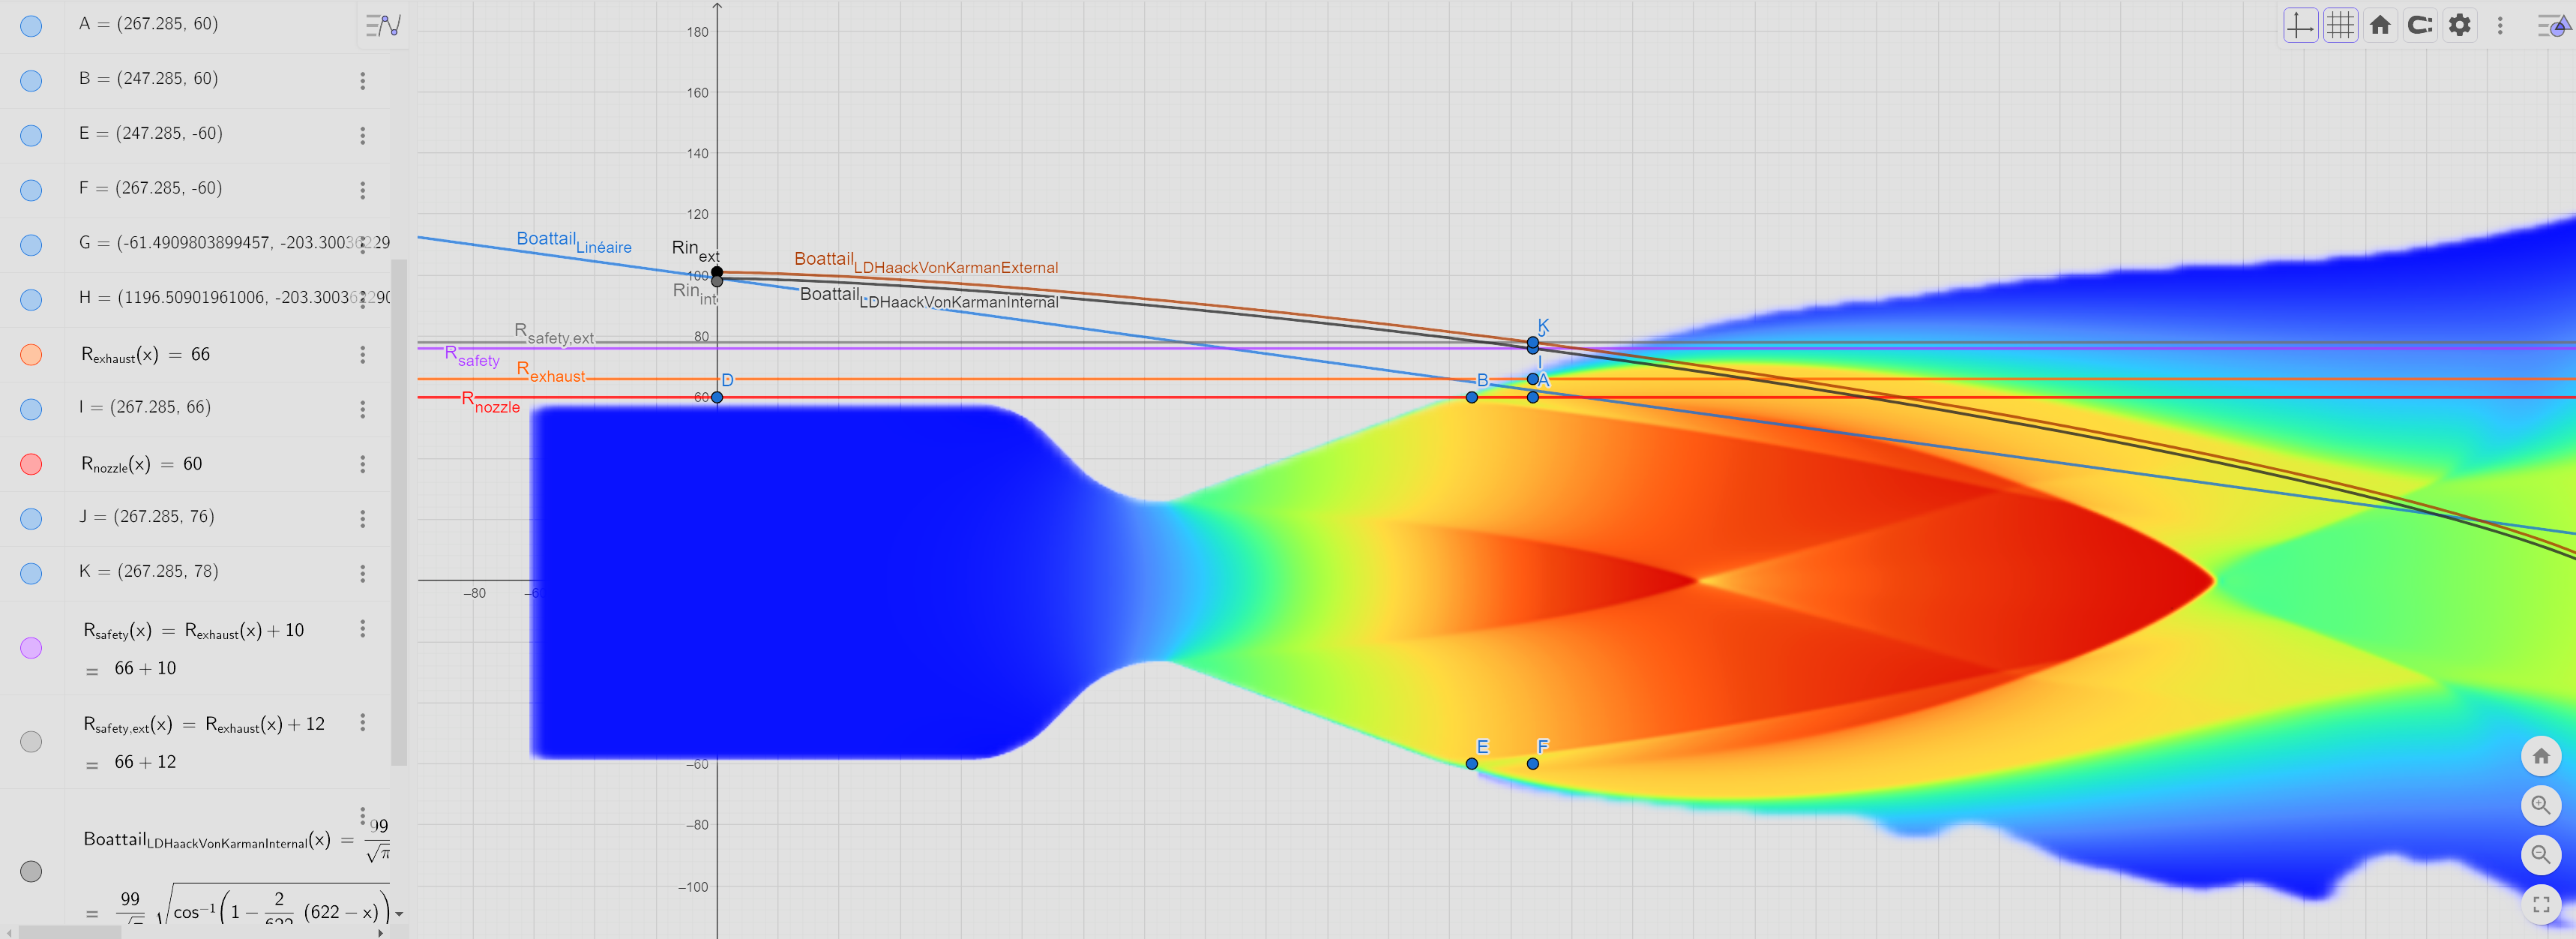Open more options for point B
The image size is (2576, 939).
[x=363, y=80]
